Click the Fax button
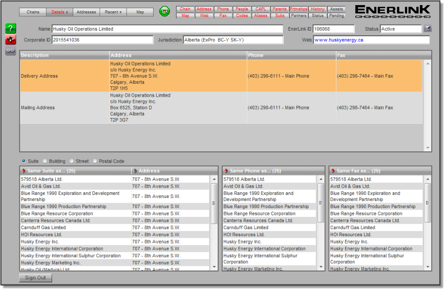This screenshot has width=446, height=291. (223, 15)
